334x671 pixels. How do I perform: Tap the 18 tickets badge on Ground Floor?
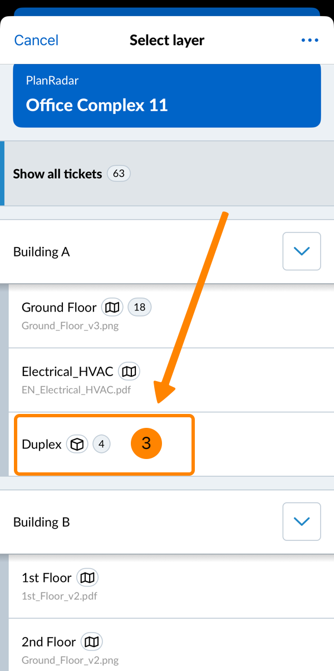[139, 307]
